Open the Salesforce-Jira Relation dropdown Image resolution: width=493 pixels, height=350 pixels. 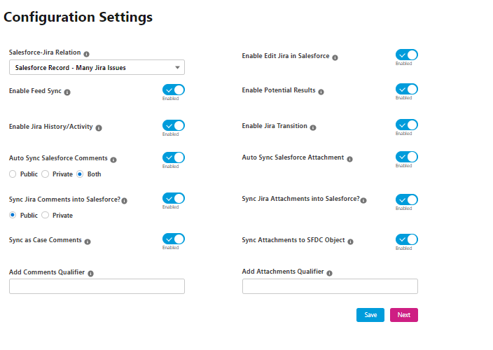97,67
